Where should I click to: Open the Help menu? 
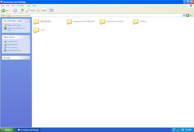point(34,5)
